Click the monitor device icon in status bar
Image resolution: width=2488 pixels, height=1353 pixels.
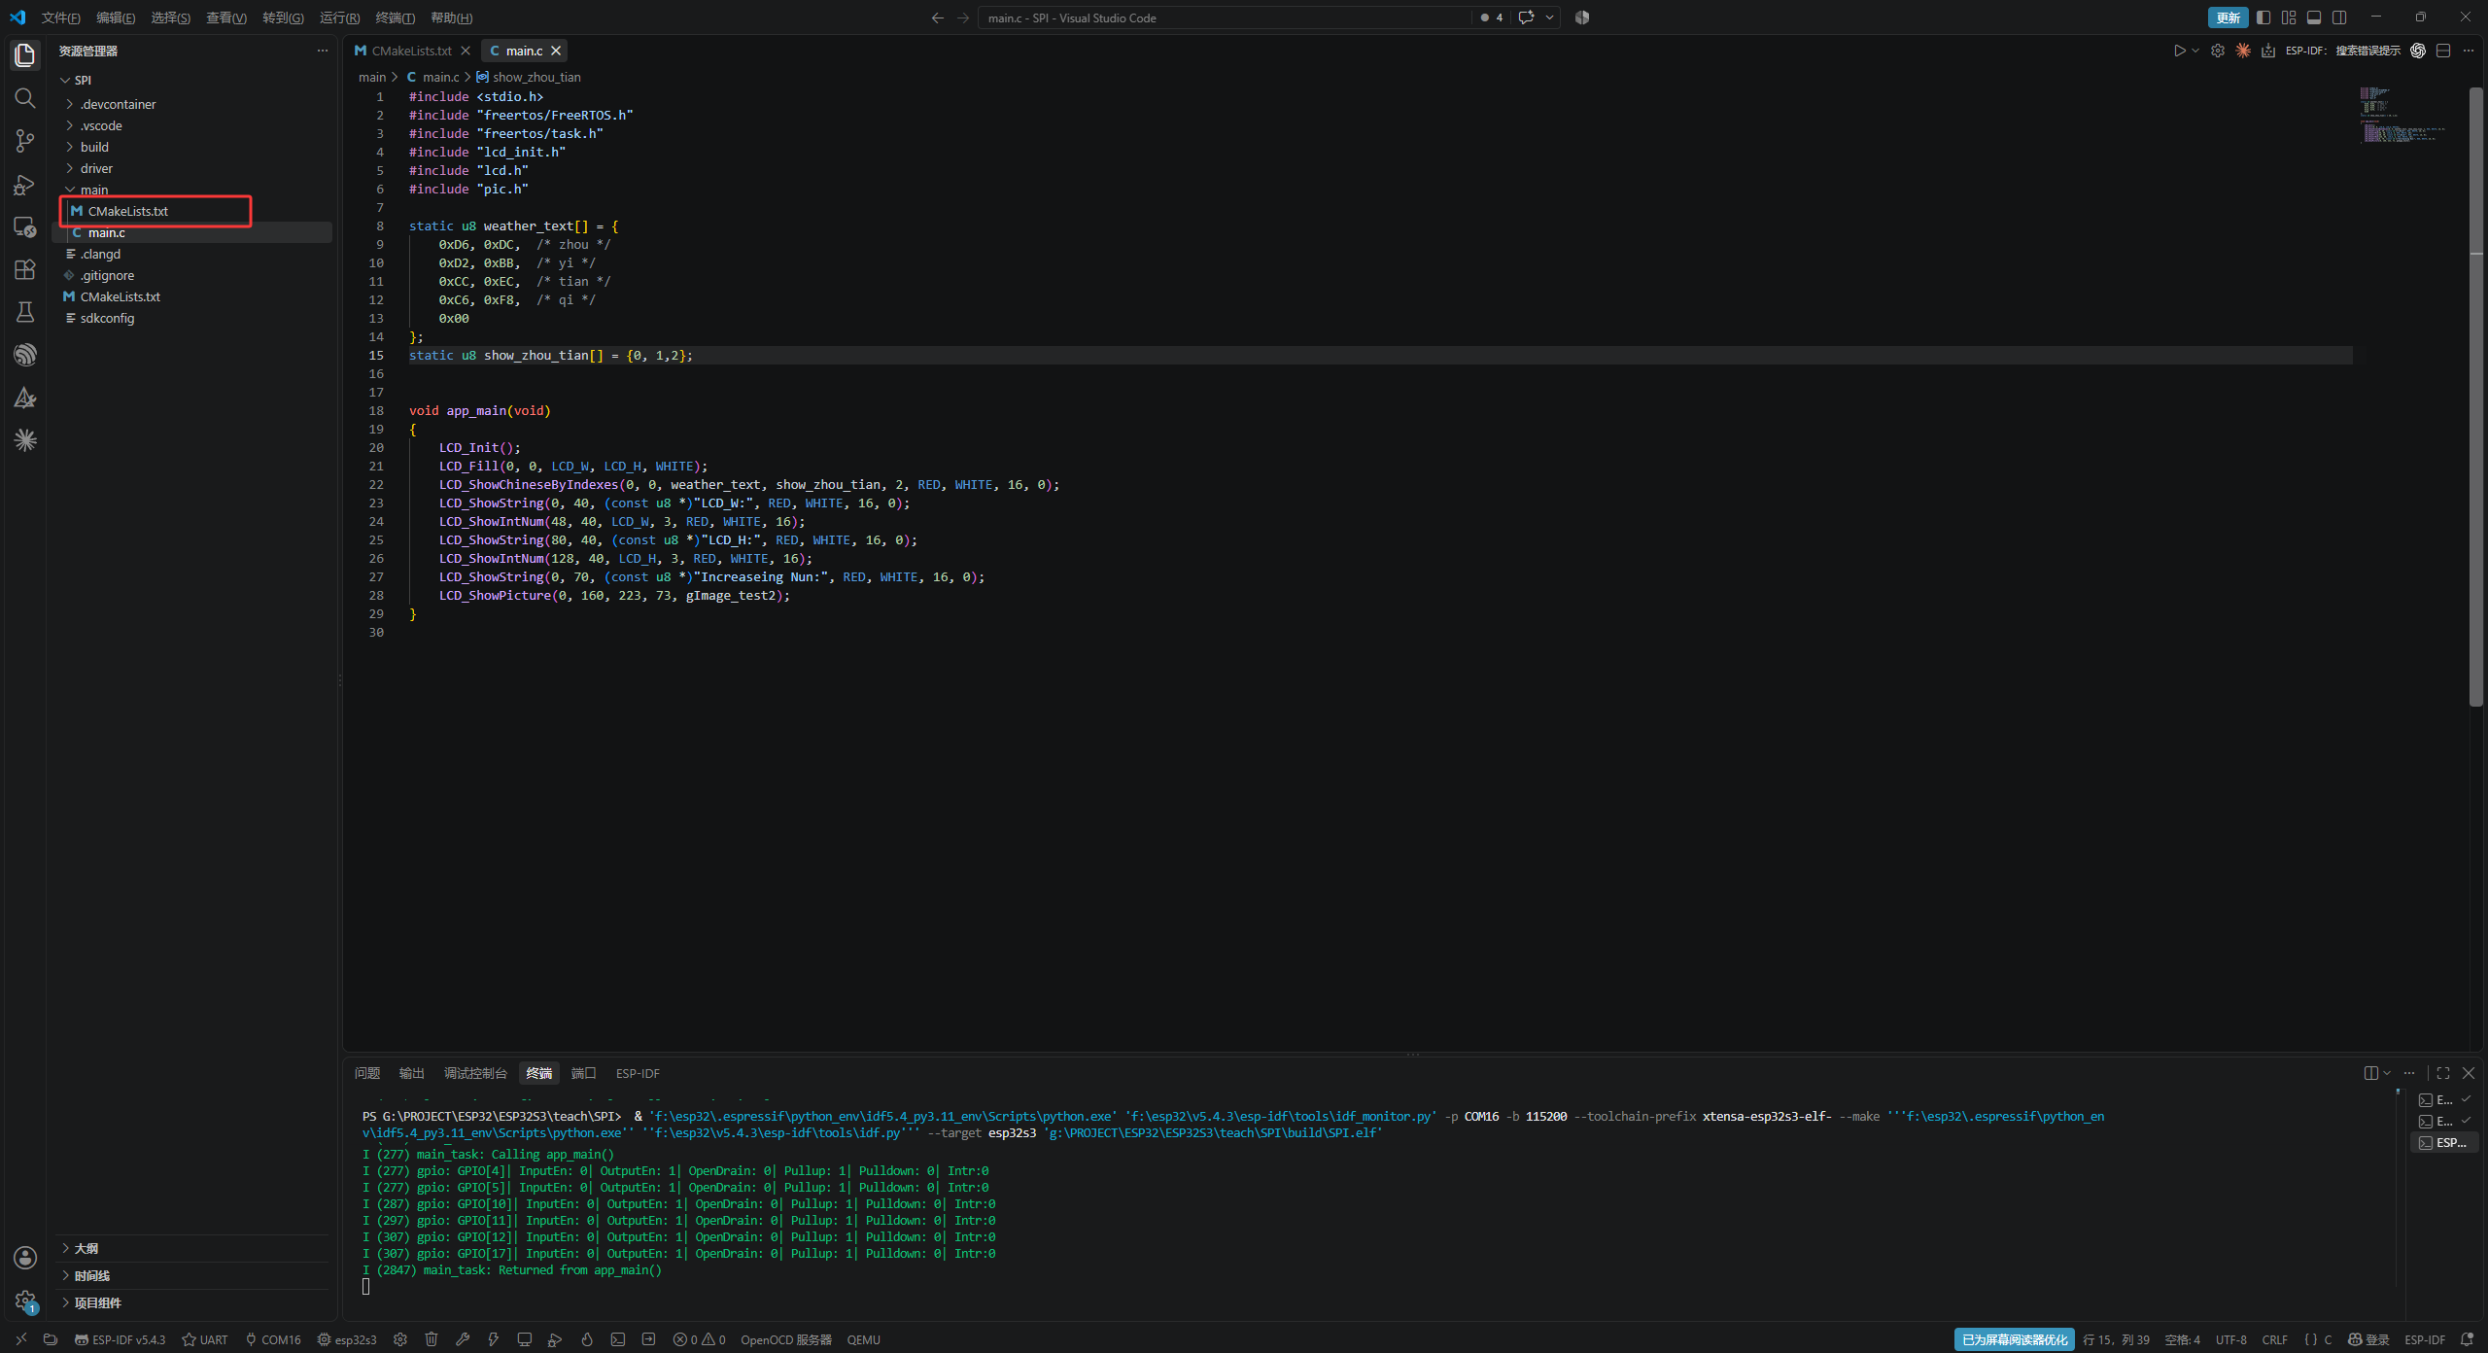pyautogui.click(x=525, y=1339)
